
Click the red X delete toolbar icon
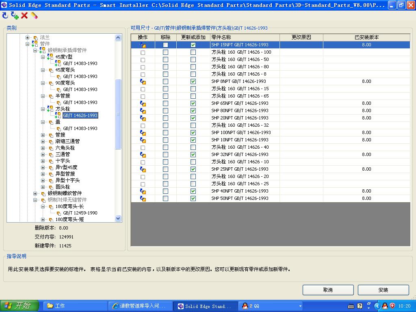pyautogui.click(x=24, y=16)
